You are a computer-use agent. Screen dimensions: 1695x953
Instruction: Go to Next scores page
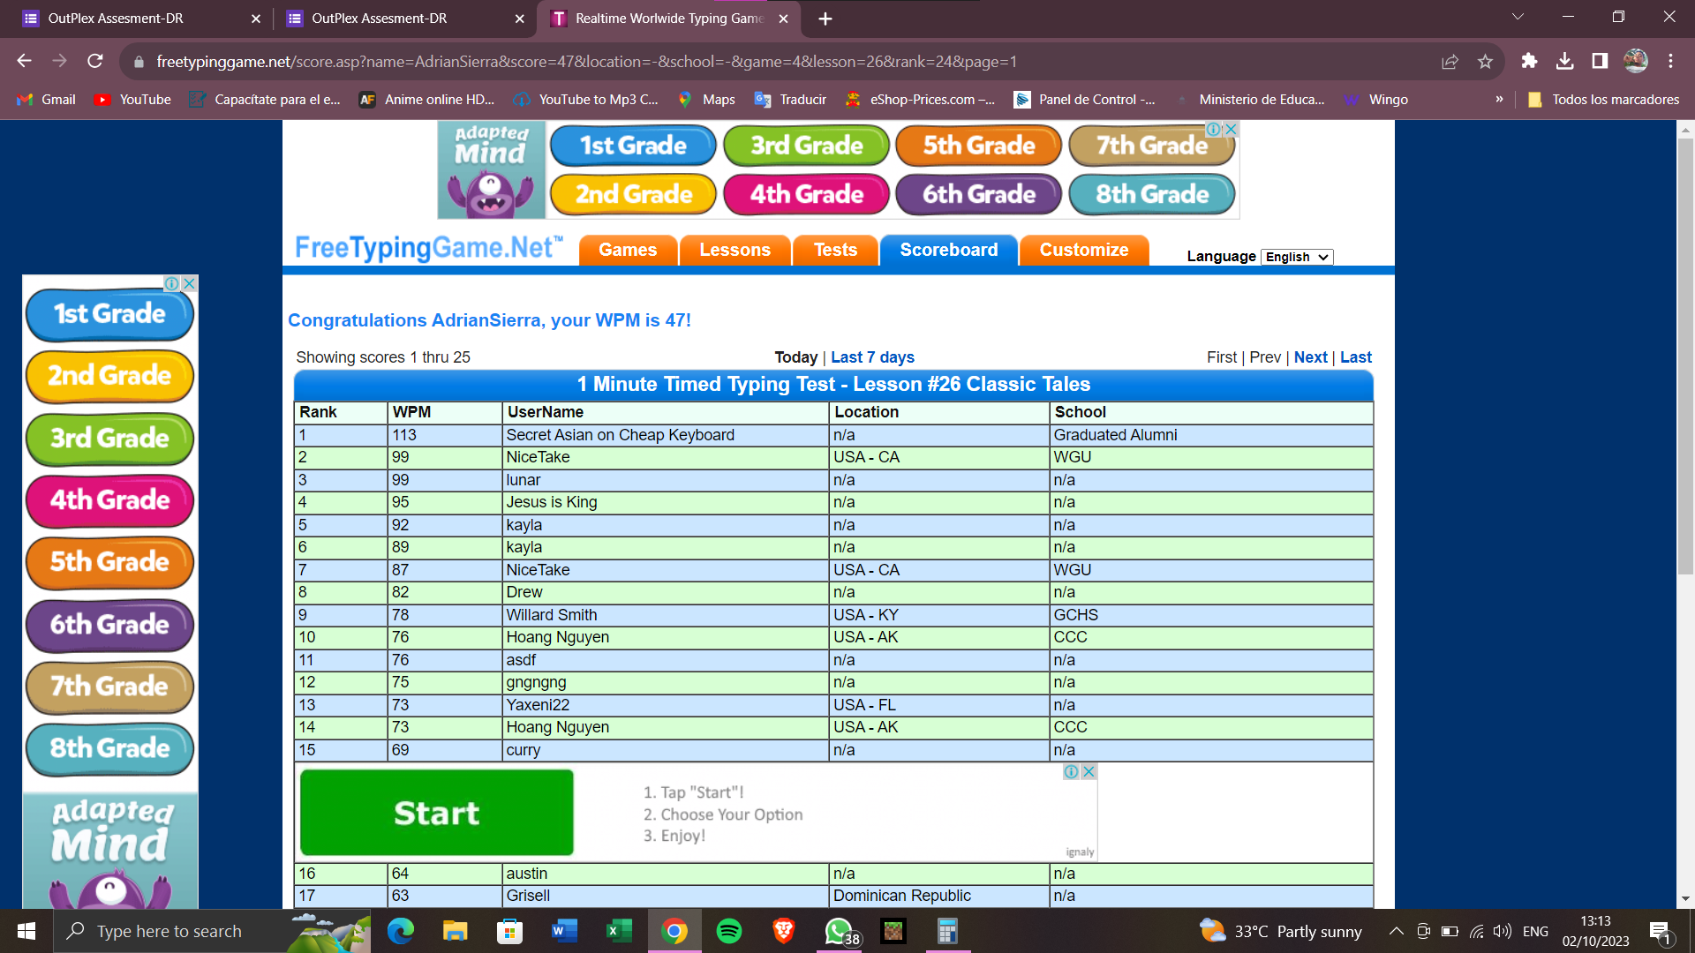pos(1310,357)
